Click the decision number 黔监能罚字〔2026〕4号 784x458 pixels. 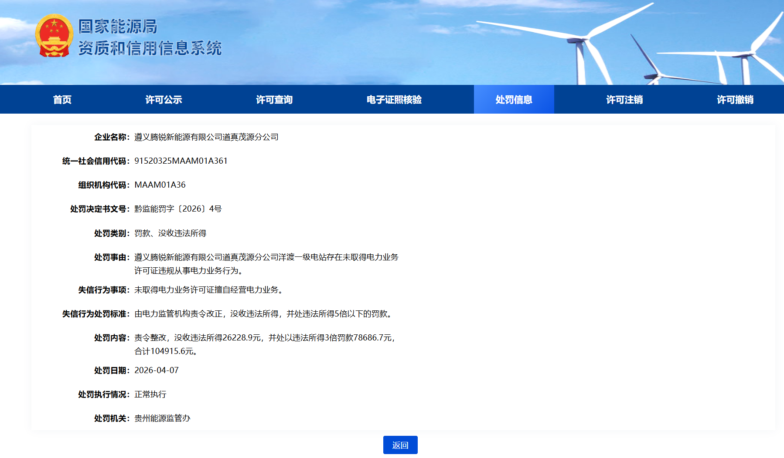[178, 209]
